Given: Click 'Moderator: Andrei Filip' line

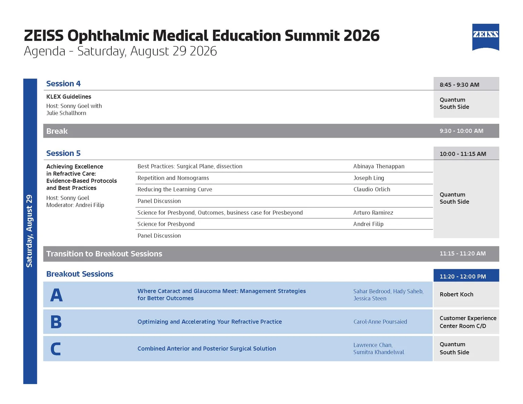Looking at the screenshot, I should pyautogui.click(x=75, y=205).
